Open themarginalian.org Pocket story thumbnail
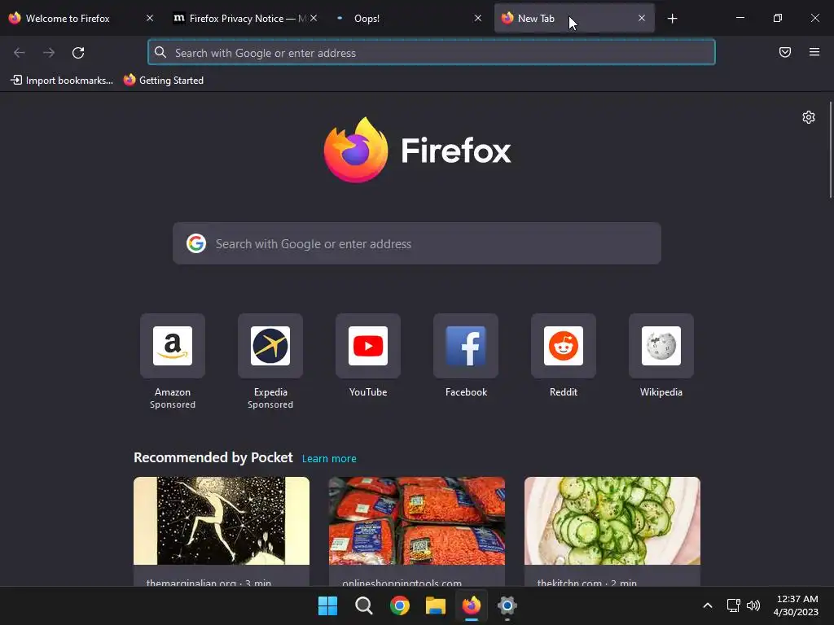This screenshot has width=834, height=625. pos(222,521)
